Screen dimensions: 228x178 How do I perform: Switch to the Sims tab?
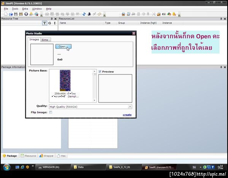coord(46,40)
